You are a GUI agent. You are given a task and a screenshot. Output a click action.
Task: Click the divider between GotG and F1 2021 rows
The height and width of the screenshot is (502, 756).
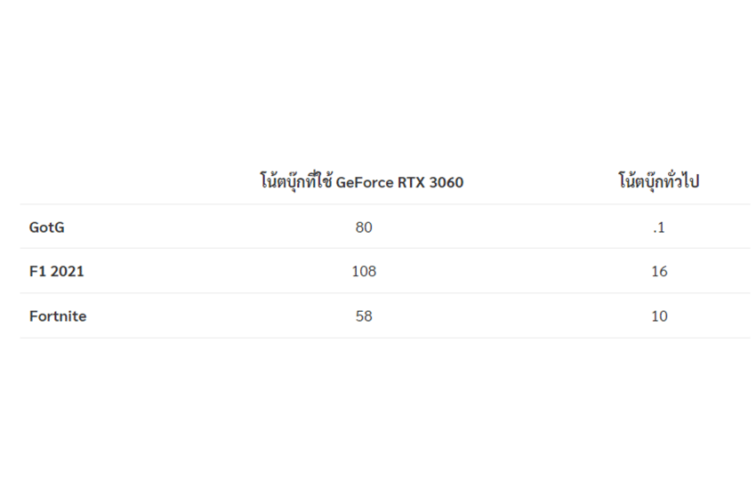384,249
